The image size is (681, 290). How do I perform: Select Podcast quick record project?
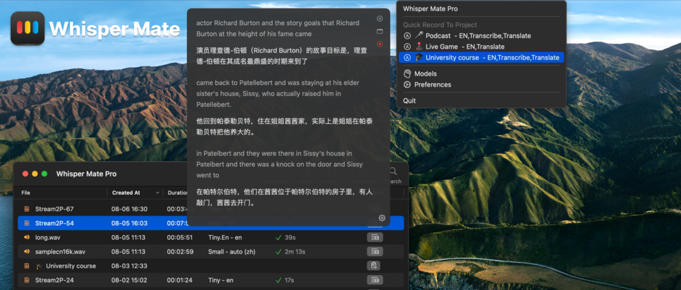pos(481,36)
